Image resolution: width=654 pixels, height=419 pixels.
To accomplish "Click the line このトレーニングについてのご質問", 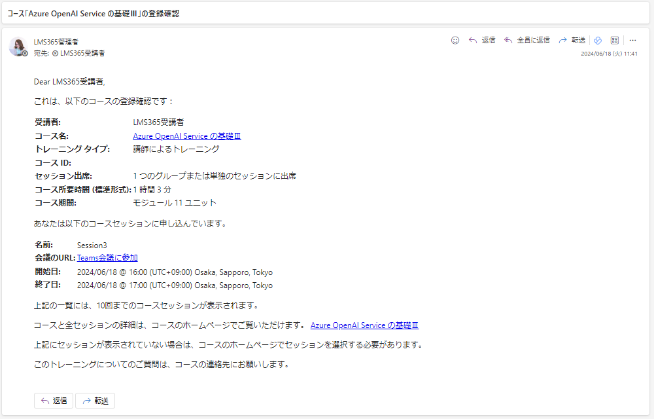I will [162, 364].
